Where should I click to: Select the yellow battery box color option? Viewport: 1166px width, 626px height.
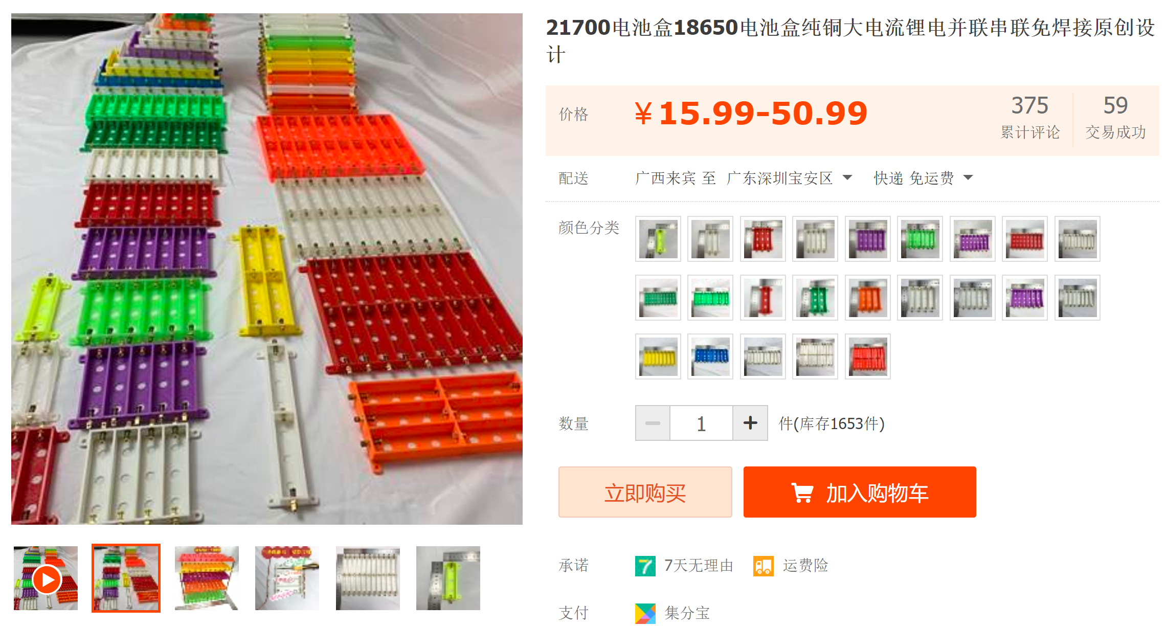[658, 356]
